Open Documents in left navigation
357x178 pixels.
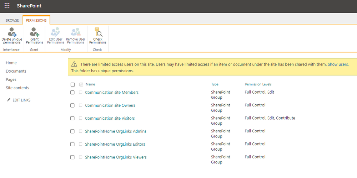pyautogui.click(x=16, y=71)
